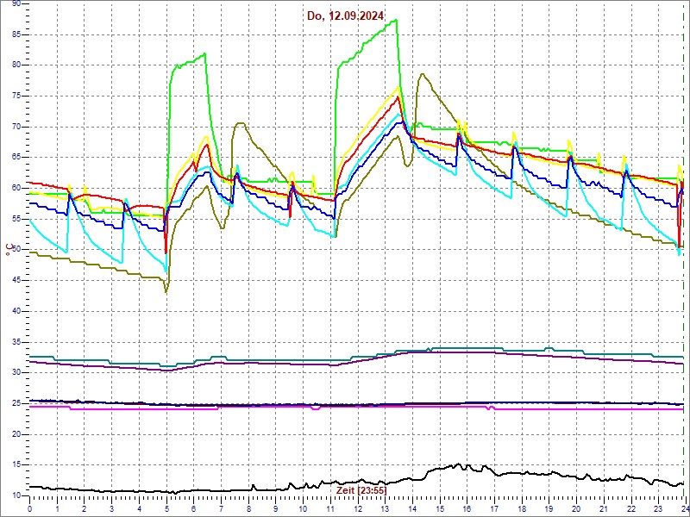This screenshot has width=690, height=517.
Task: Click the date title Do, 12.09.2024
Action: pyautogui.click(x=345, y=16)
